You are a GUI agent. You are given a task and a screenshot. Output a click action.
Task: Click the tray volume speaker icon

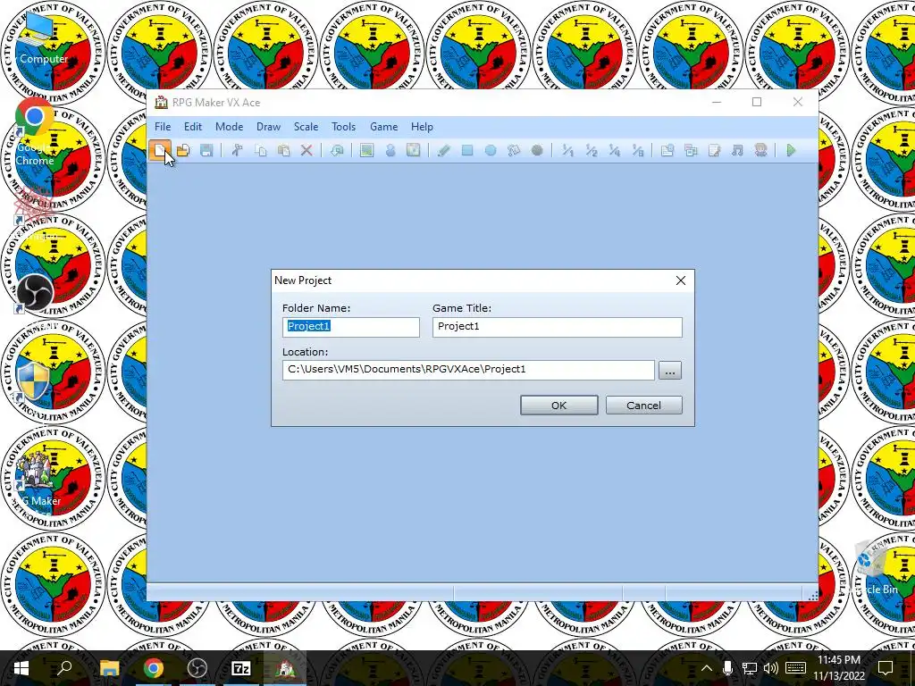point(771,668)
